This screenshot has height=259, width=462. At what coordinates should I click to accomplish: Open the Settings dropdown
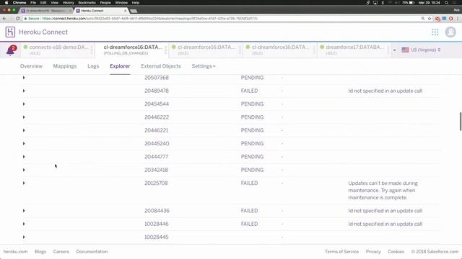click(204, 66)
